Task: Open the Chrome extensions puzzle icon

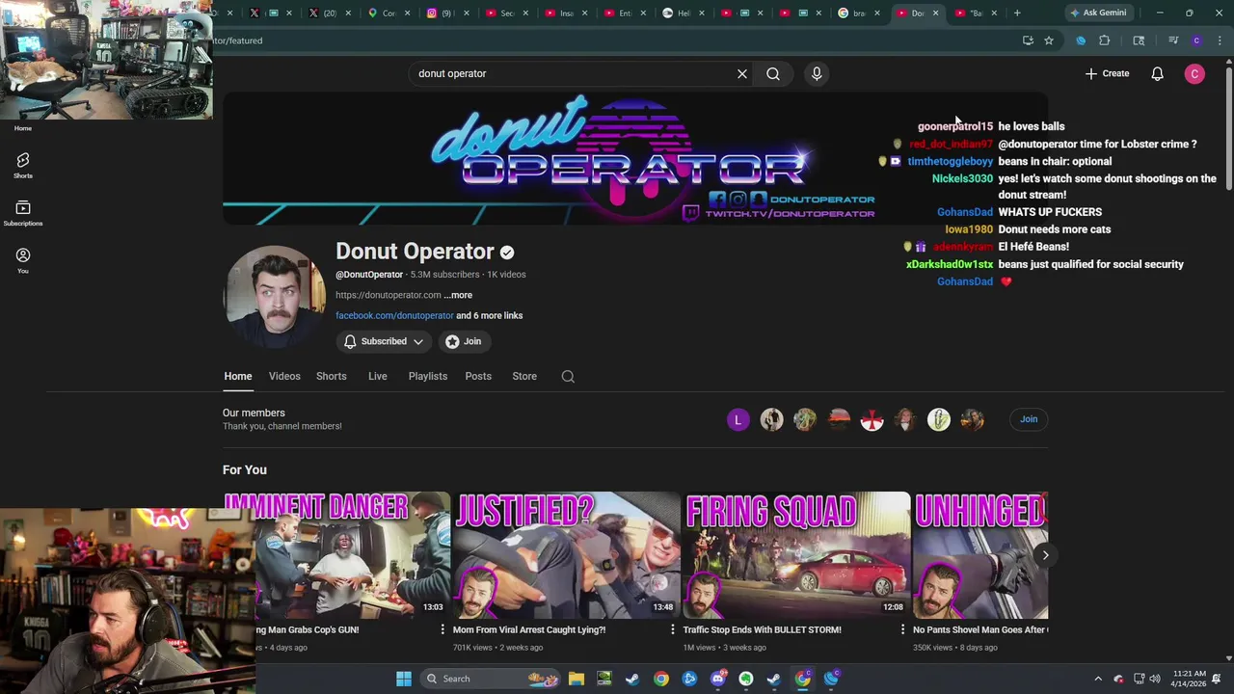Action: pyautogui.click(x=1104, y=40)
